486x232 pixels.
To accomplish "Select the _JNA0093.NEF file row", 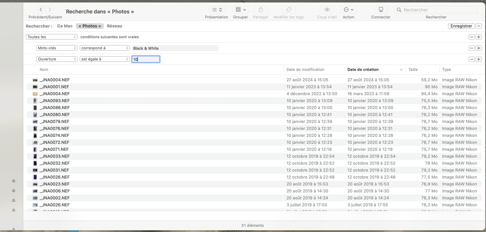I will click(x=56, y=101).
